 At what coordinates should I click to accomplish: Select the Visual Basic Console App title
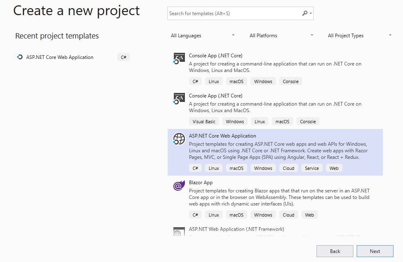[x=215, y=95]
